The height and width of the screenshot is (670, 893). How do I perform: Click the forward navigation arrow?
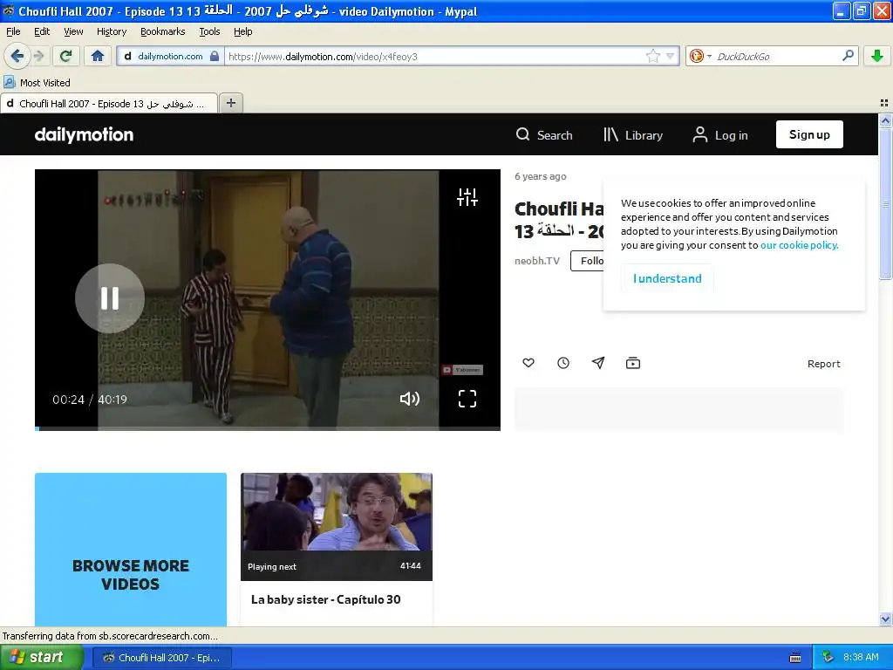[x=38, y=56]
